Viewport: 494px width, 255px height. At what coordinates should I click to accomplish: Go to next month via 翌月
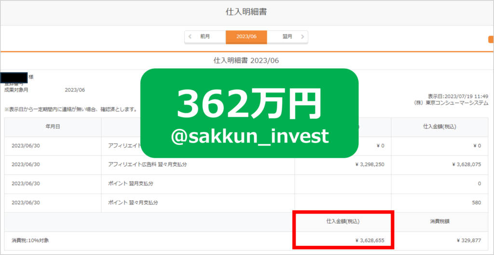coord(288,37)
